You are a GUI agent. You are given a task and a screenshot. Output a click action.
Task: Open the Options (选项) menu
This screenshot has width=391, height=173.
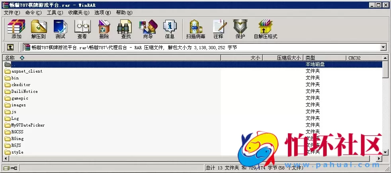(x=102, y=12)
